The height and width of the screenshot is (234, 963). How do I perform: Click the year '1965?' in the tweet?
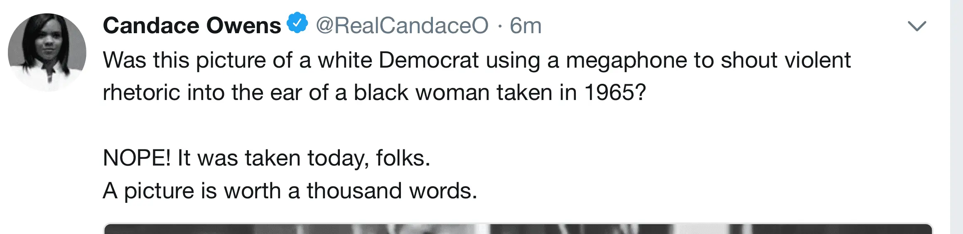[x=615, y=93]
